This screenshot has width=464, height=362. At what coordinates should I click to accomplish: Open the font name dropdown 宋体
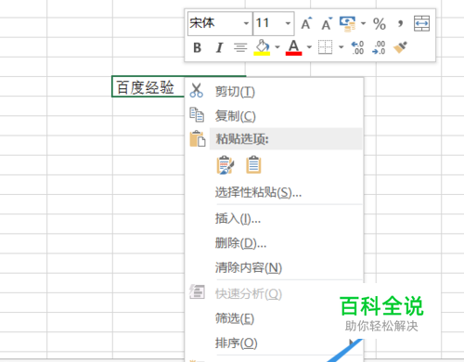pos(246,23)
